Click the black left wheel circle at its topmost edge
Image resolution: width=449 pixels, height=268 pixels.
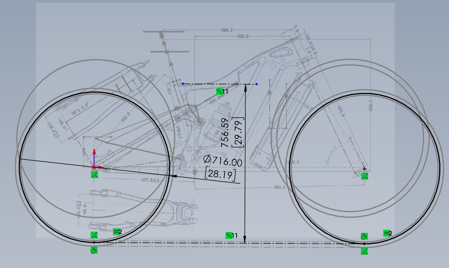(94, 92)
